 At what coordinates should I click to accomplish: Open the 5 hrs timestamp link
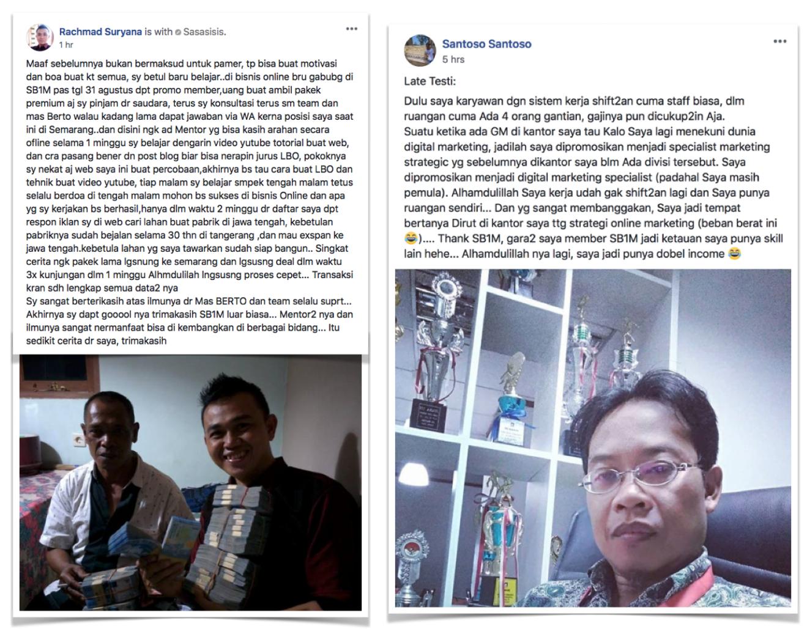click(453, 59)
